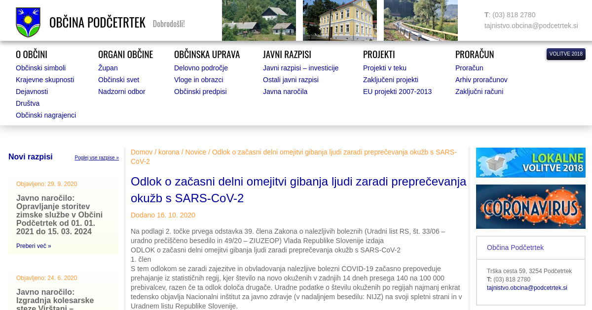Click Preberi več under winter service tender
This screenshot has width=592, height=310.
(x=34, y=246)
